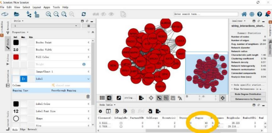Expand the Fill Color property arrow
This screenshot has width=272, height=133.
click(88, 57)
